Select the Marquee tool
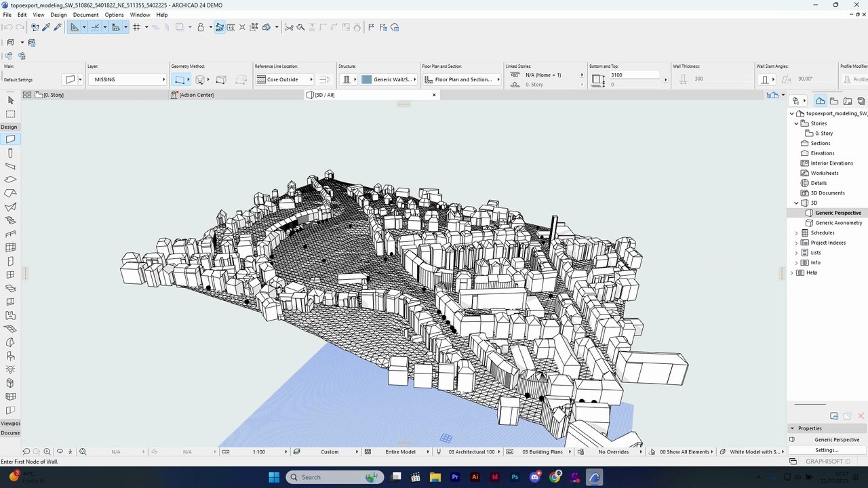This screenshot has height=488, width=868. click(x=10, y=114)
